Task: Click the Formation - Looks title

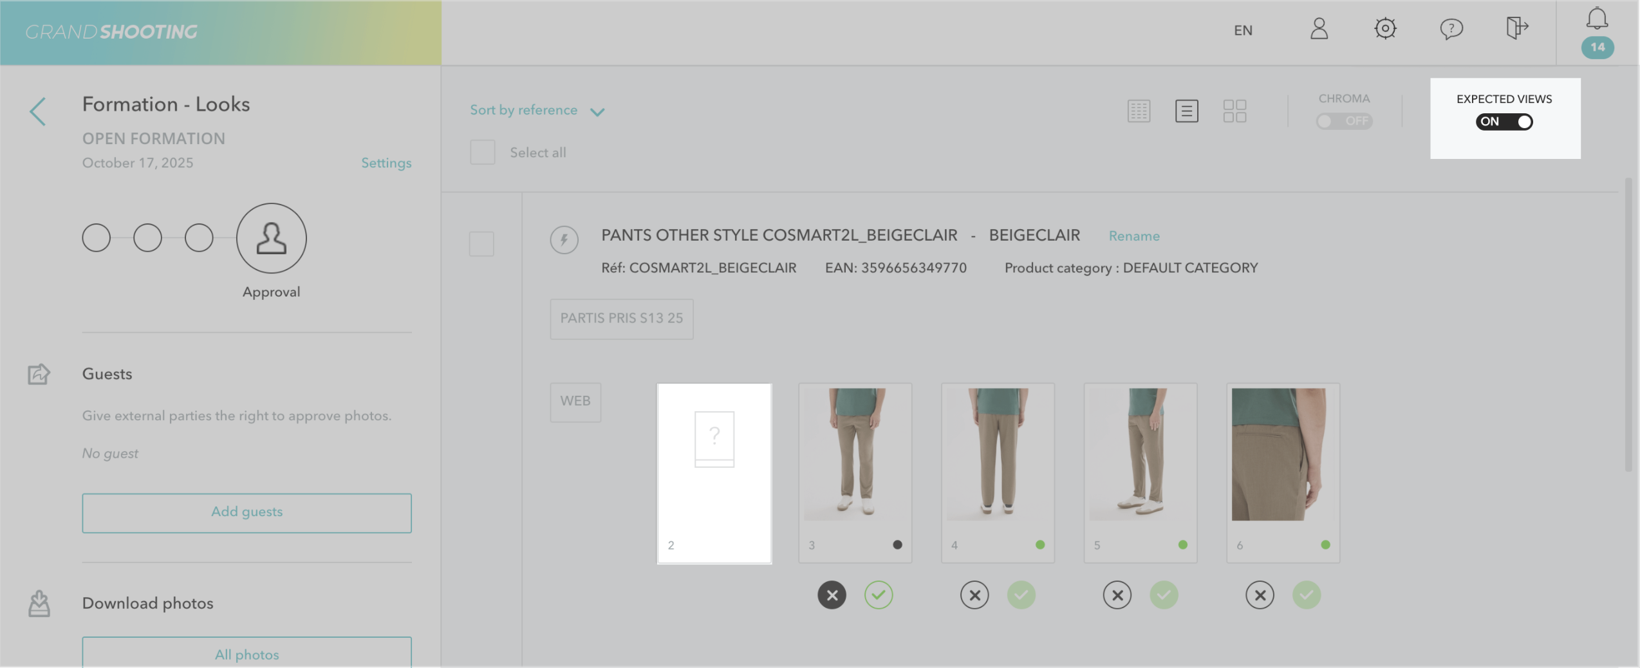Action: click(166, 104)
